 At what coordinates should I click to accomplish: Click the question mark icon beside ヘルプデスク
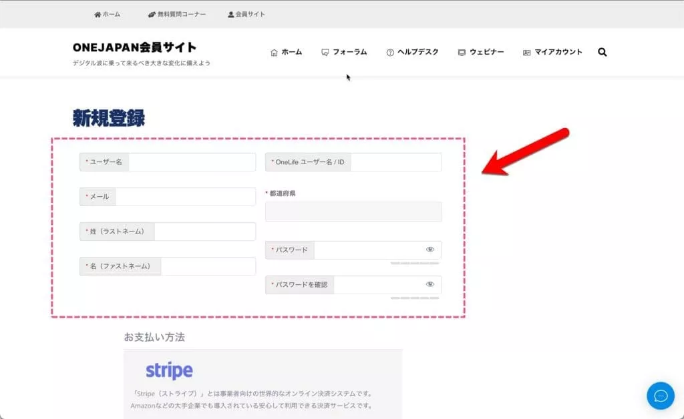pos(390,53)
